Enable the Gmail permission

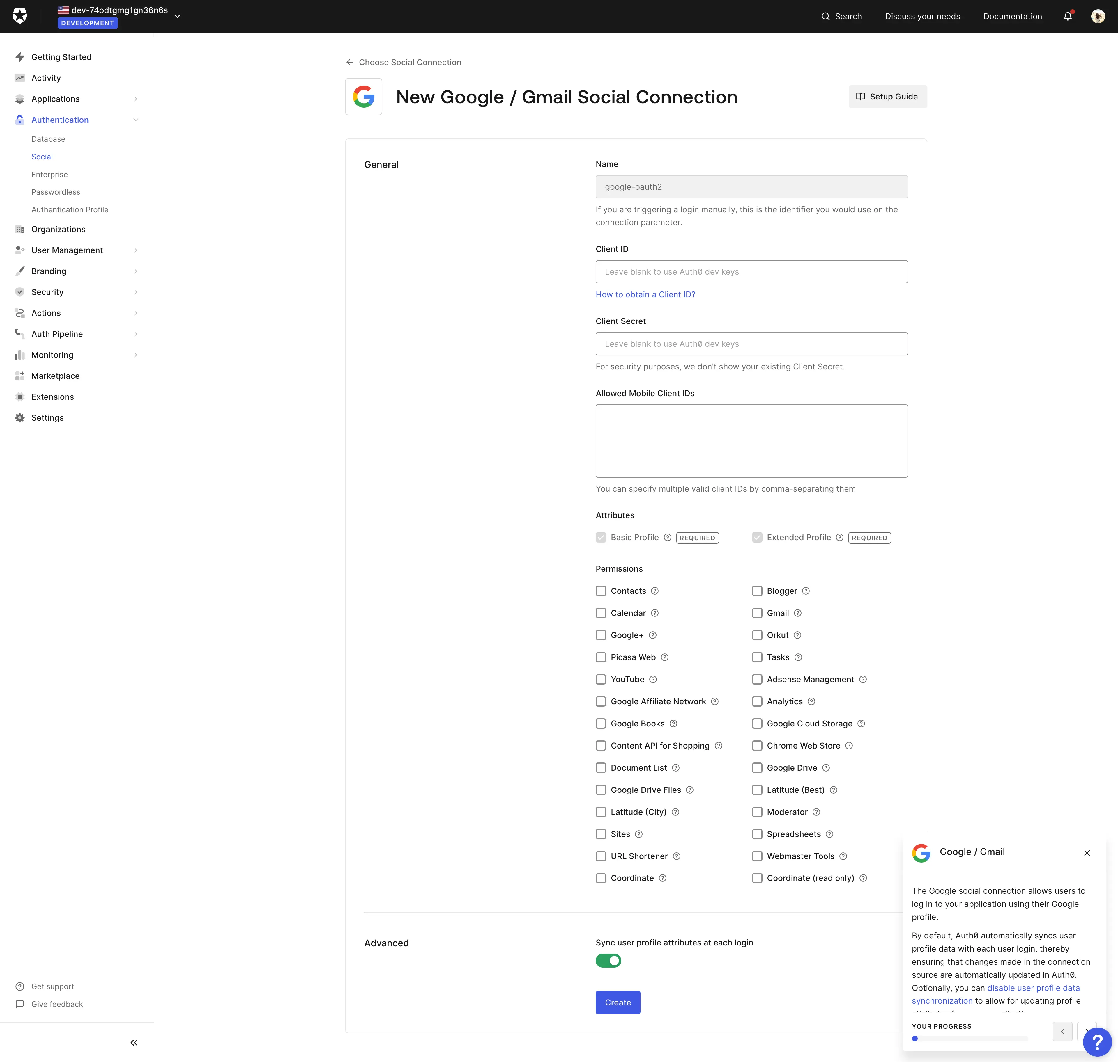pyautogui.click(x=757, y=613)
